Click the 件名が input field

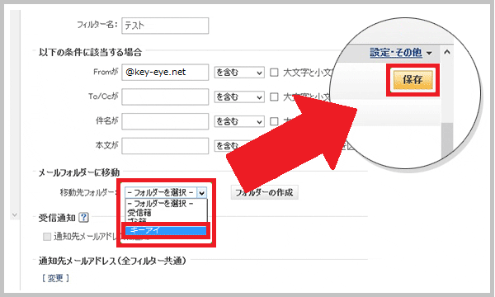[x=165, y=121]
